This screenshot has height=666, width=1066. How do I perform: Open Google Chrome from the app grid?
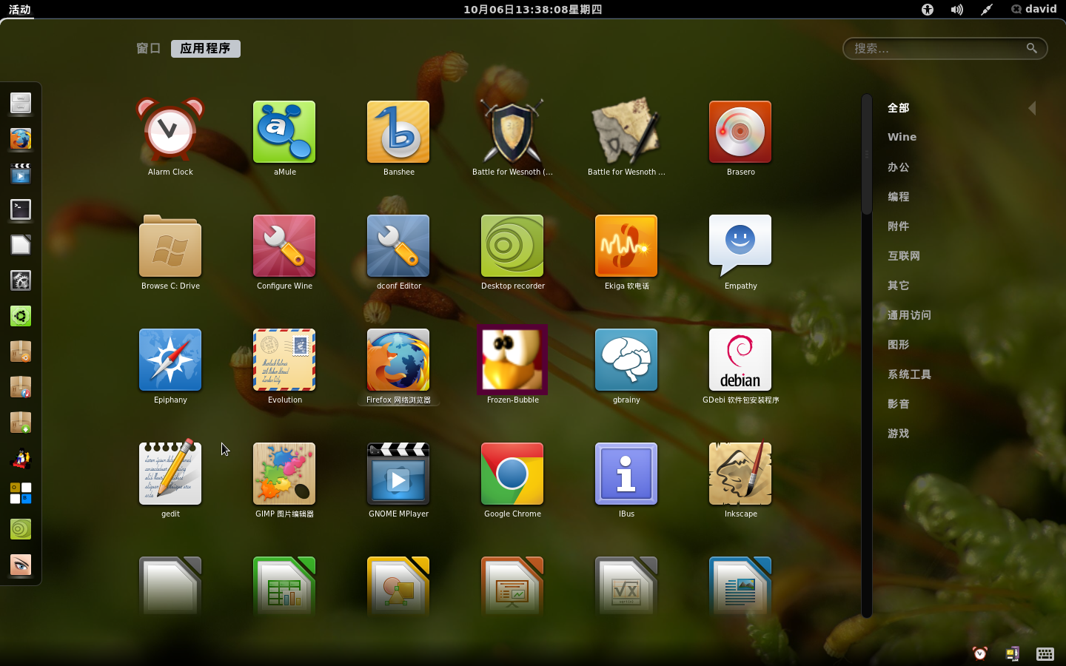512,474
